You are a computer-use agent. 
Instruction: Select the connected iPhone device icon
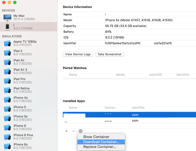click(x=7, y=27)
